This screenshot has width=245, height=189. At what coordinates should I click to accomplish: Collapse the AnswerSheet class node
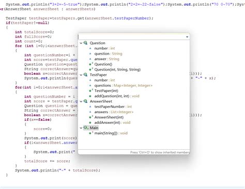[x=81, y=101]
